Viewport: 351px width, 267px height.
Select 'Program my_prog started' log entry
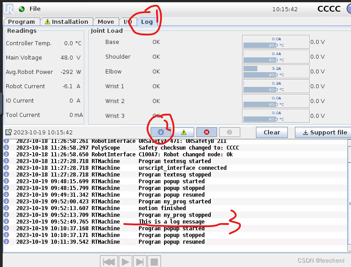click(x=175, y=202)
